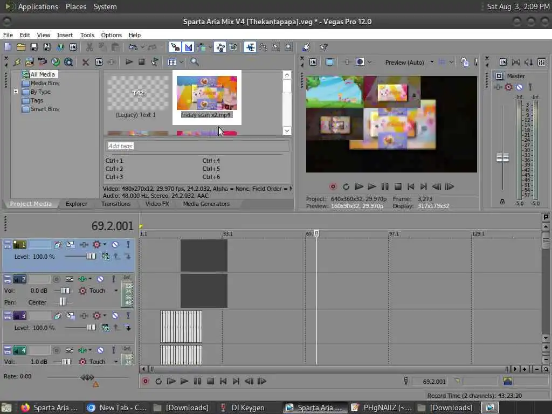The height and width of the screenshot is (414, 552).
Task: Toggle Loop Playback under preview
Action: click(346, 187)
